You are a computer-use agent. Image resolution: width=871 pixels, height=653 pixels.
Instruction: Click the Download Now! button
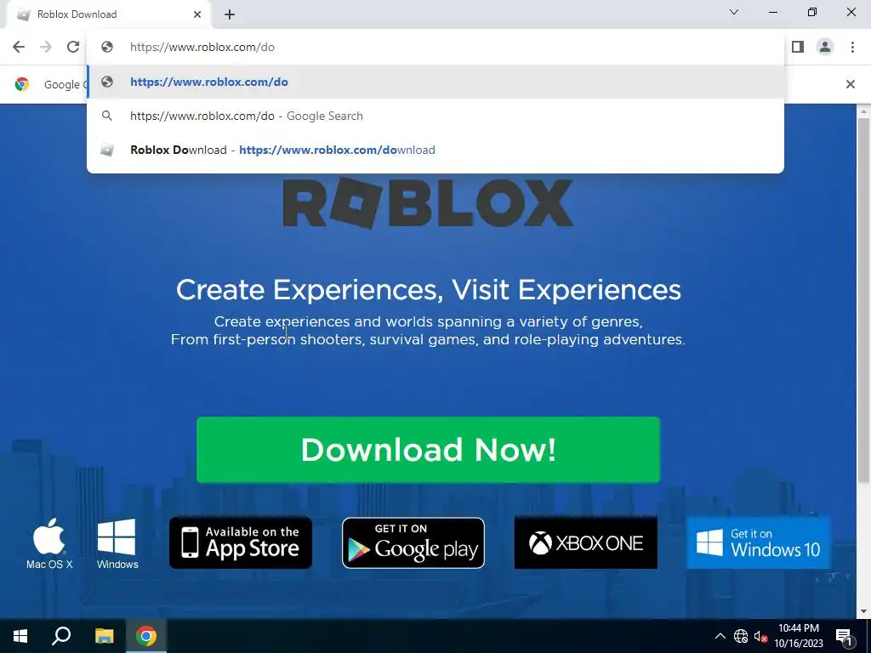[x=429, y=450]
